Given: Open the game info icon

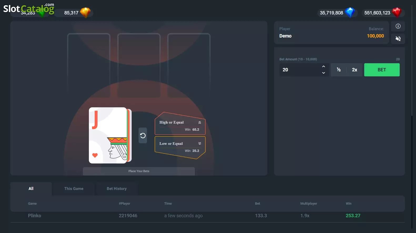Looking at the screenshot, I should (398, 26).
